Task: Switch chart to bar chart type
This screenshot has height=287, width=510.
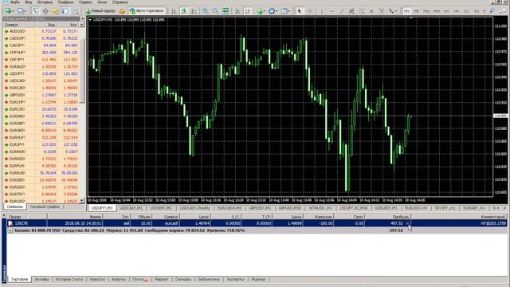Action: pos(174,11)
